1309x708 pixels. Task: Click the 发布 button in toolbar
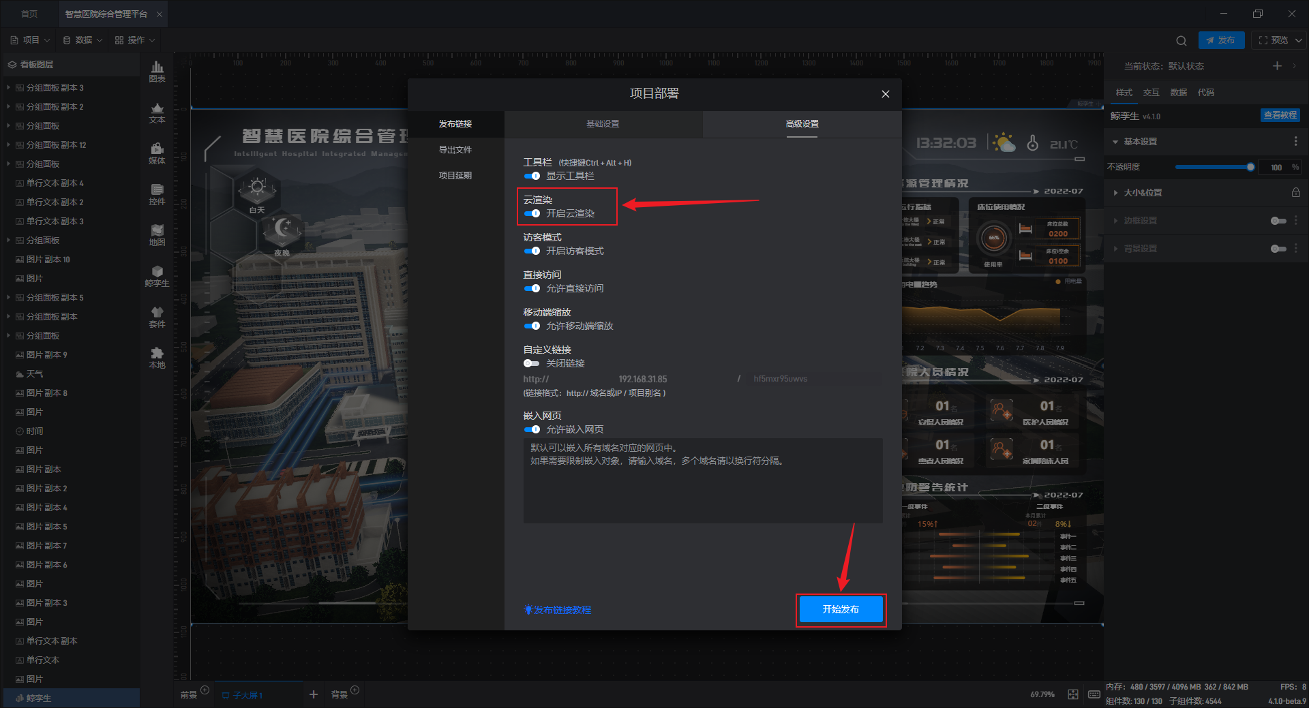point(1221,40)
